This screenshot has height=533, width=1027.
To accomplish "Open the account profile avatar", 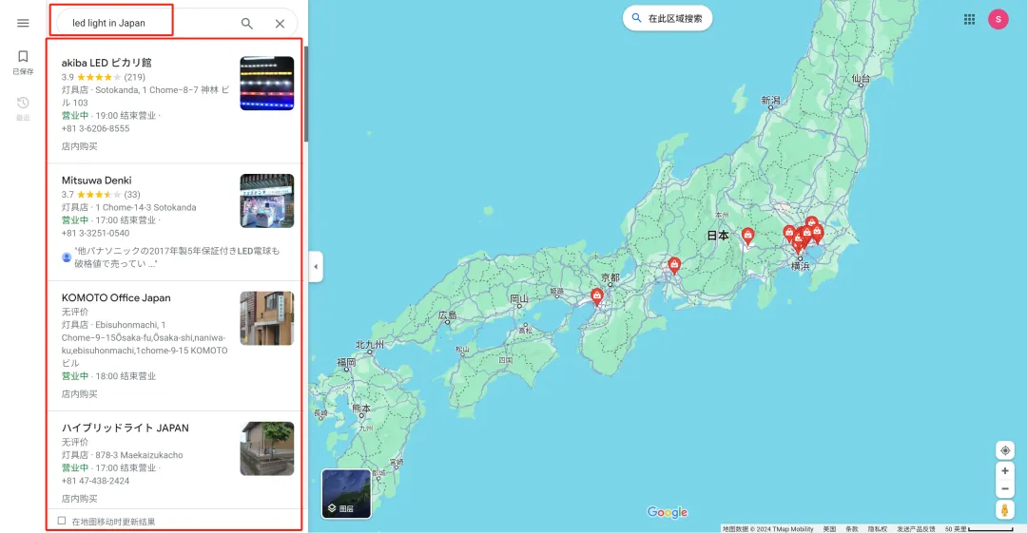I will (998, 19).
